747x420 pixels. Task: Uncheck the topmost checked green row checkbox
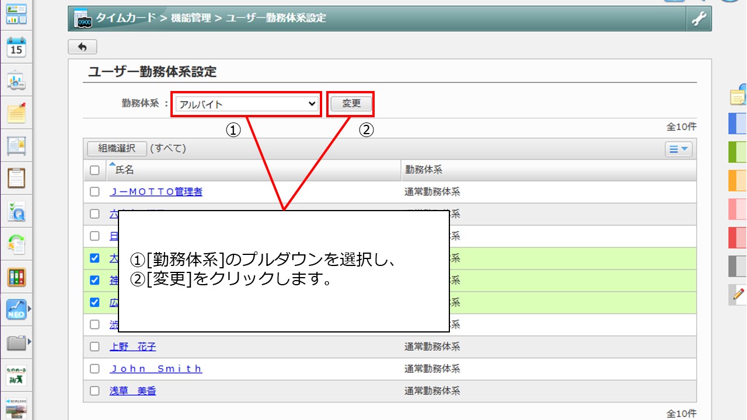[x=95, y=258]
